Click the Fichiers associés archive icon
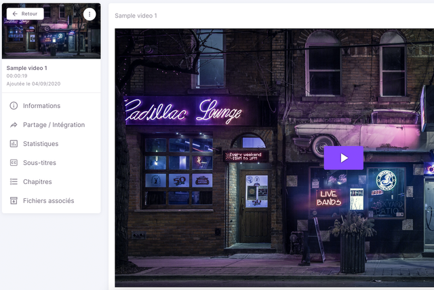The image size is (434, 290). click(x=14, y=201)
